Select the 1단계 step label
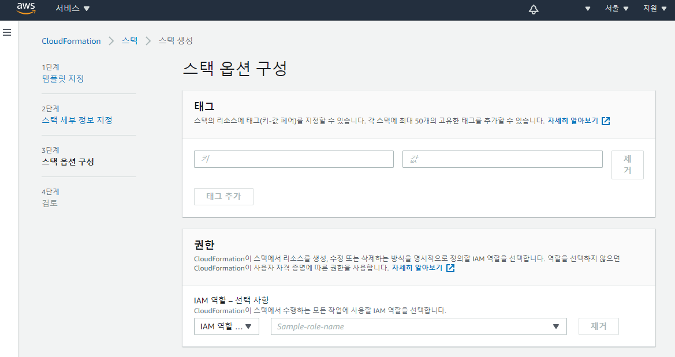675x357 pixels. [x=50, y=67]
